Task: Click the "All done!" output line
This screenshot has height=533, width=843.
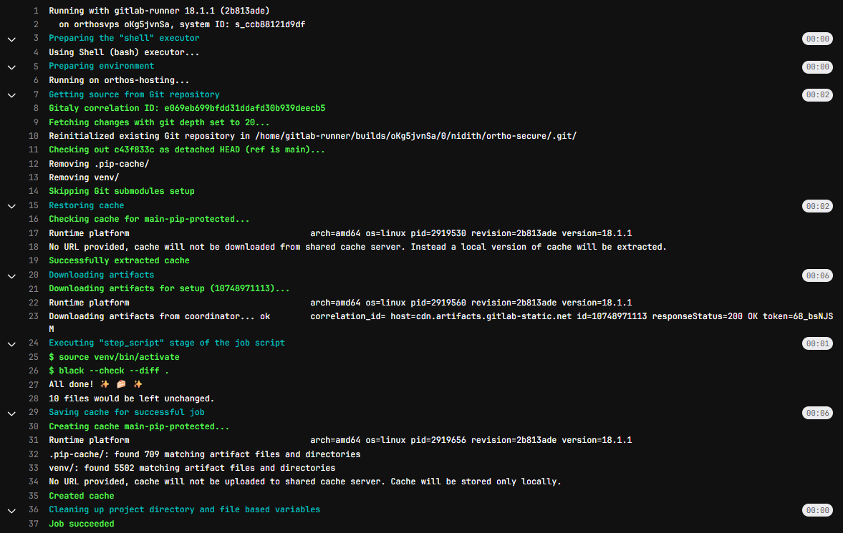Action: [x=96, y=384]
